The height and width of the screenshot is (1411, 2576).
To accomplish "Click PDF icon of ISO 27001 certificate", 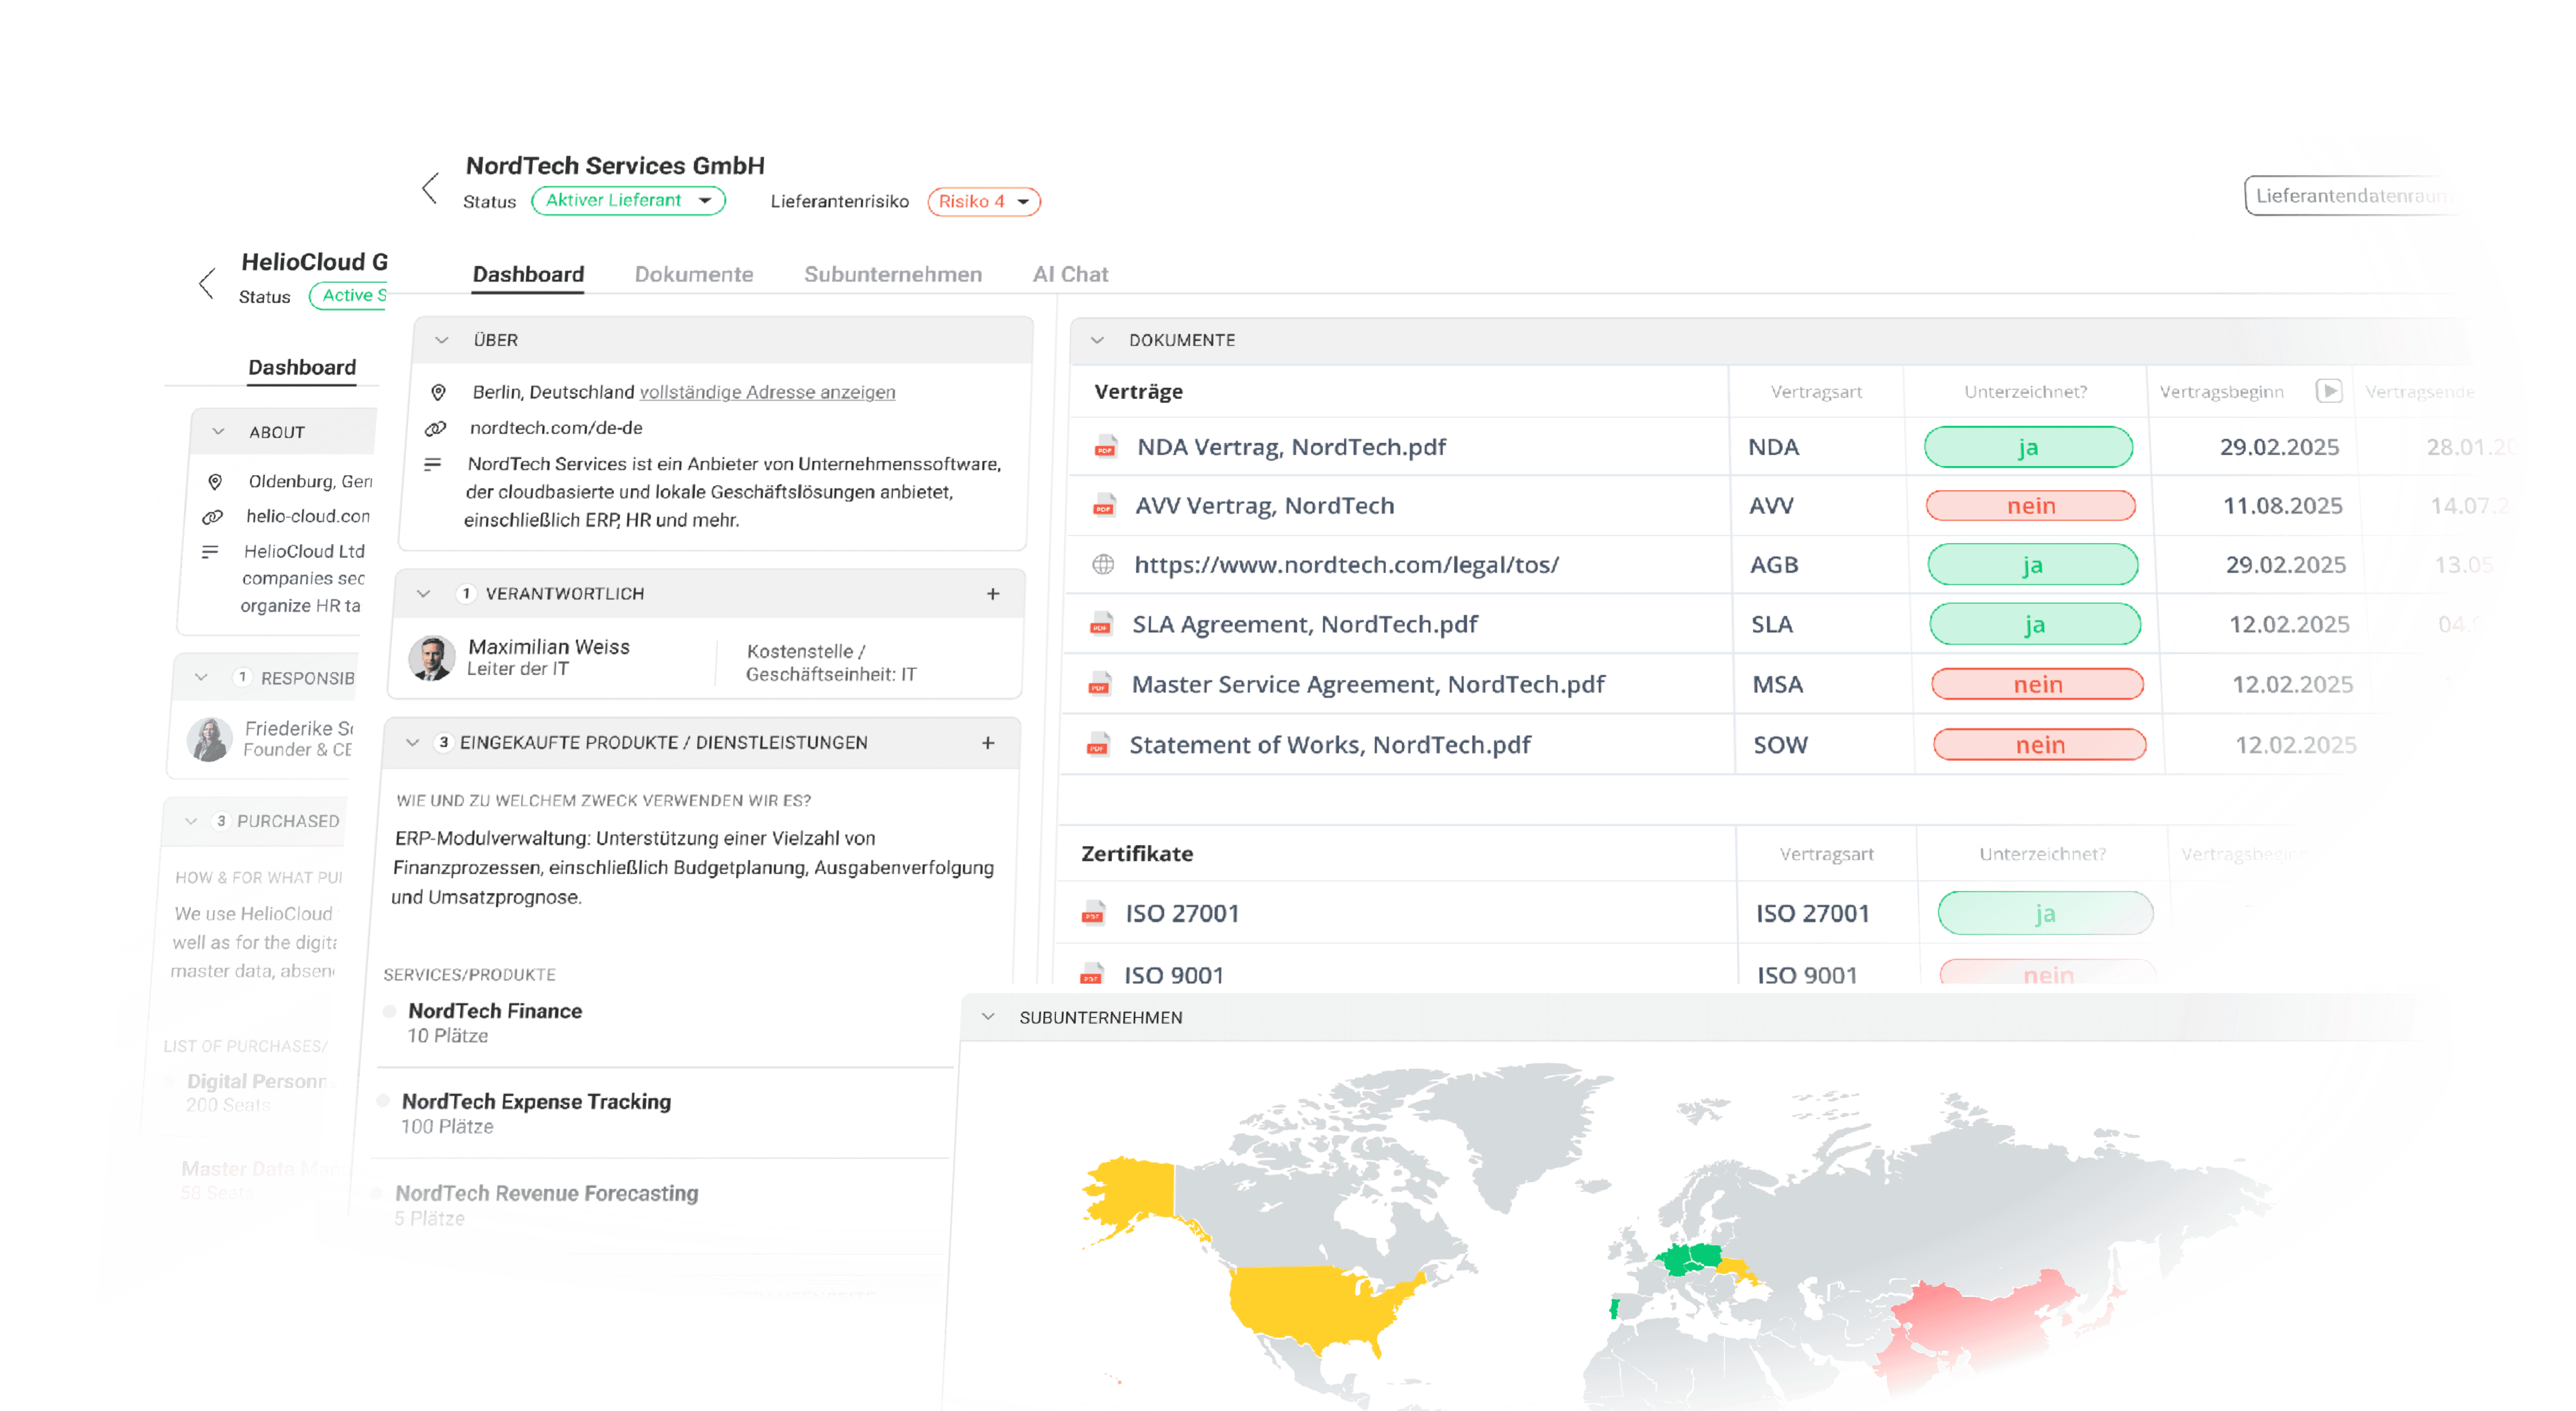I will (1093, 913).
